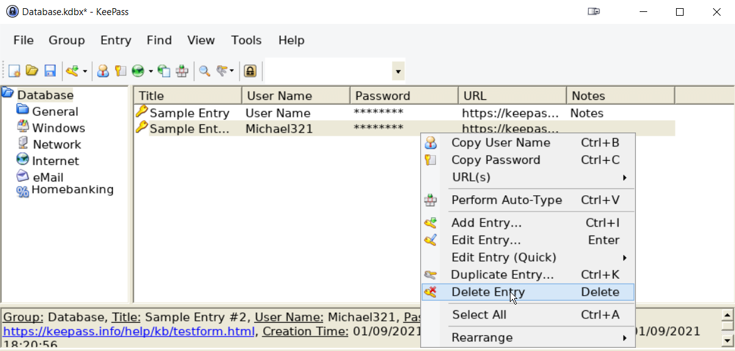
Task: Click the Find magnifier toolbar icon
Action: (204, 71)
